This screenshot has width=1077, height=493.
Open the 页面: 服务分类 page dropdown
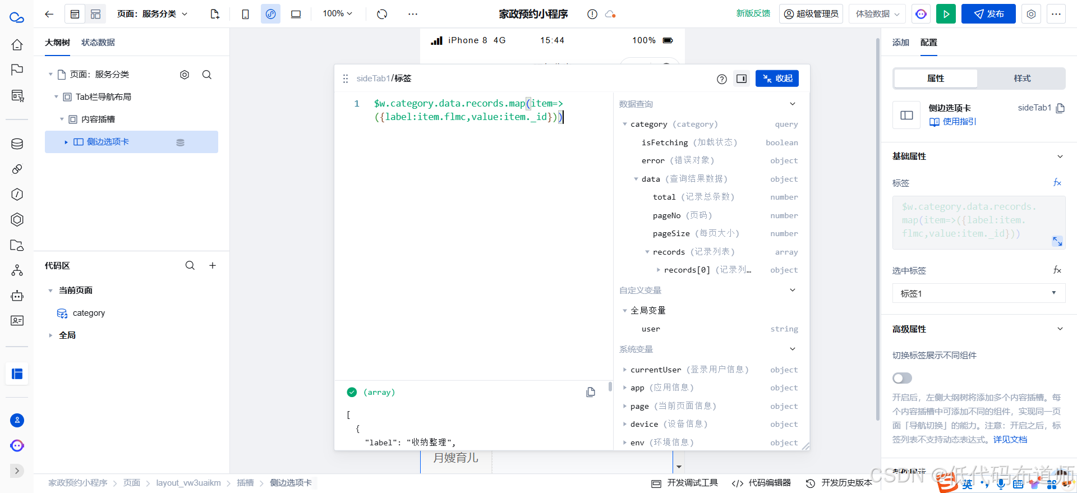[152, 14]
